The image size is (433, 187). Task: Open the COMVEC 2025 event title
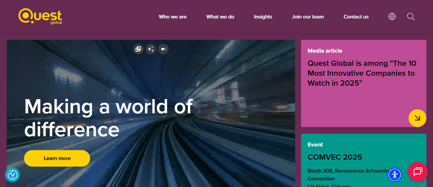(335, 157)
